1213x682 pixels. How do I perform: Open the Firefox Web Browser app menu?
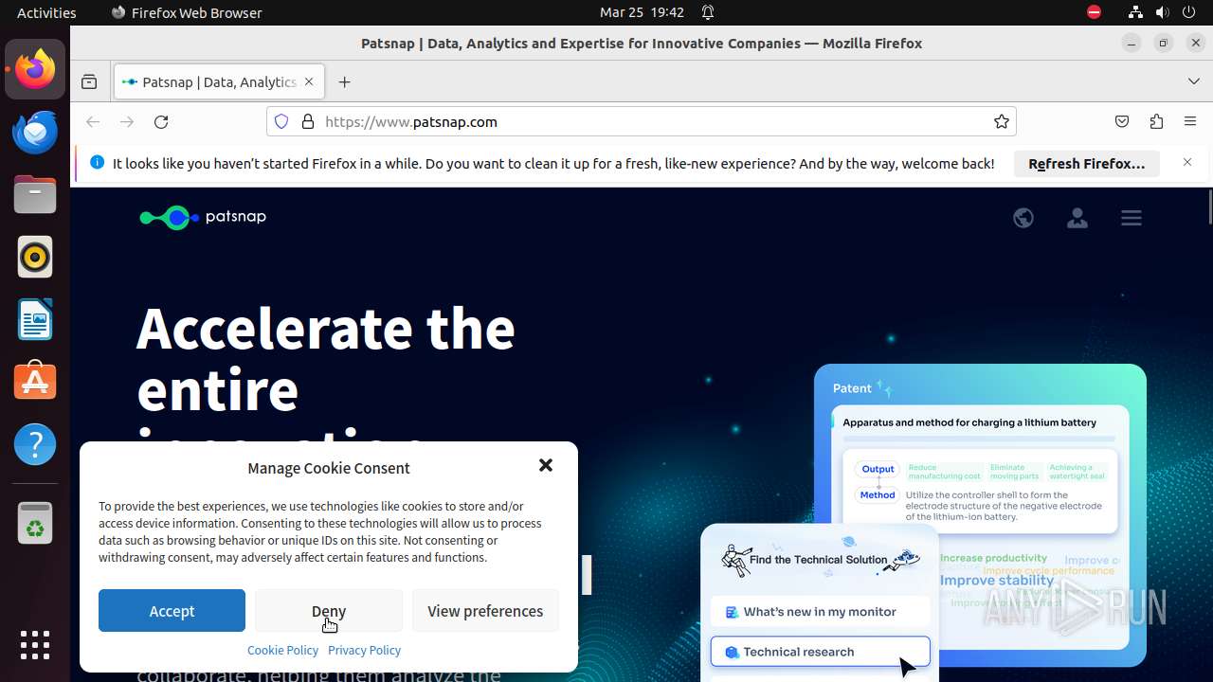[187, 12]
